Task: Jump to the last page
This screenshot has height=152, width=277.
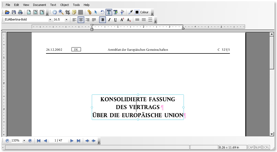Action: 79,141
